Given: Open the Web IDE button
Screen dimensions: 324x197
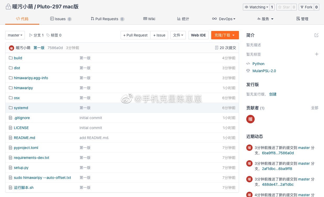Looking at the screenshot, I should click(198, 35).
